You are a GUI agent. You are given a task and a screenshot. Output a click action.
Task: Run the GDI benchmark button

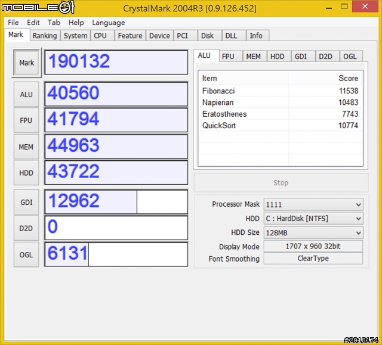point(26,202)
